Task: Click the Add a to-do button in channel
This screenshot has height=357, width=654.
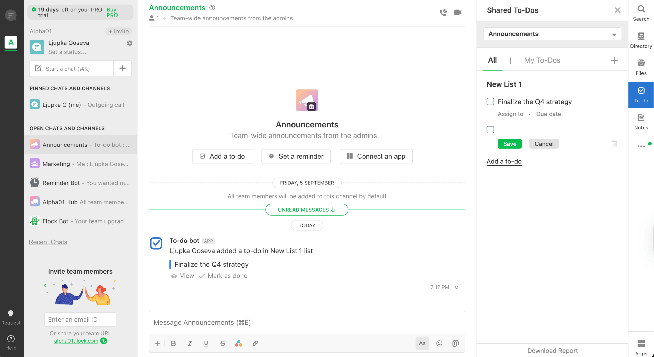Action: click(222, 156)
